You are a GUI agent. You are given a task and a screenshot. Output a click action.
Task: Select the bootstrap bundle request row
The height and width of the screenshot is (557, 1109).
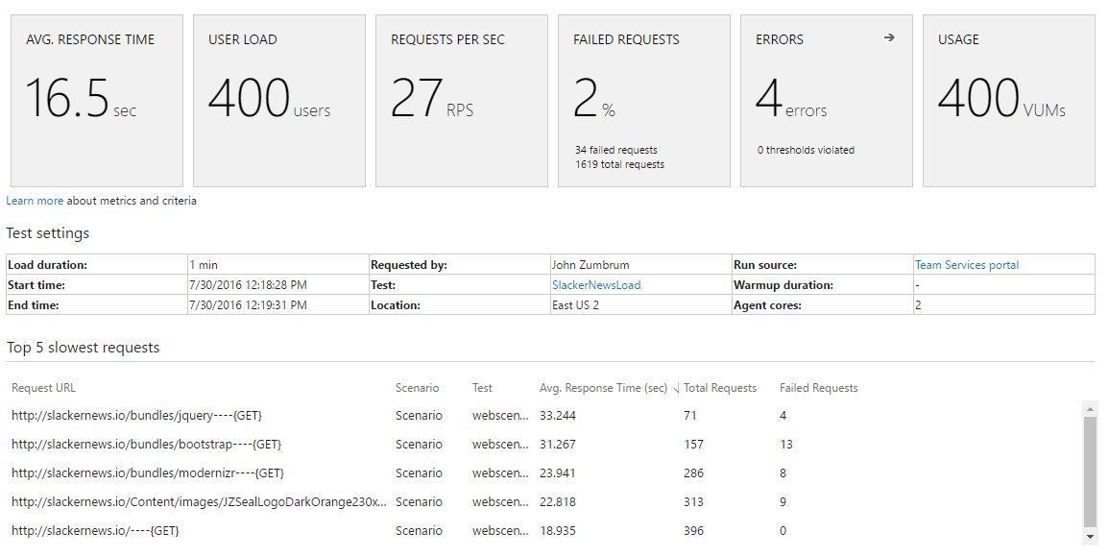(146, 445)
